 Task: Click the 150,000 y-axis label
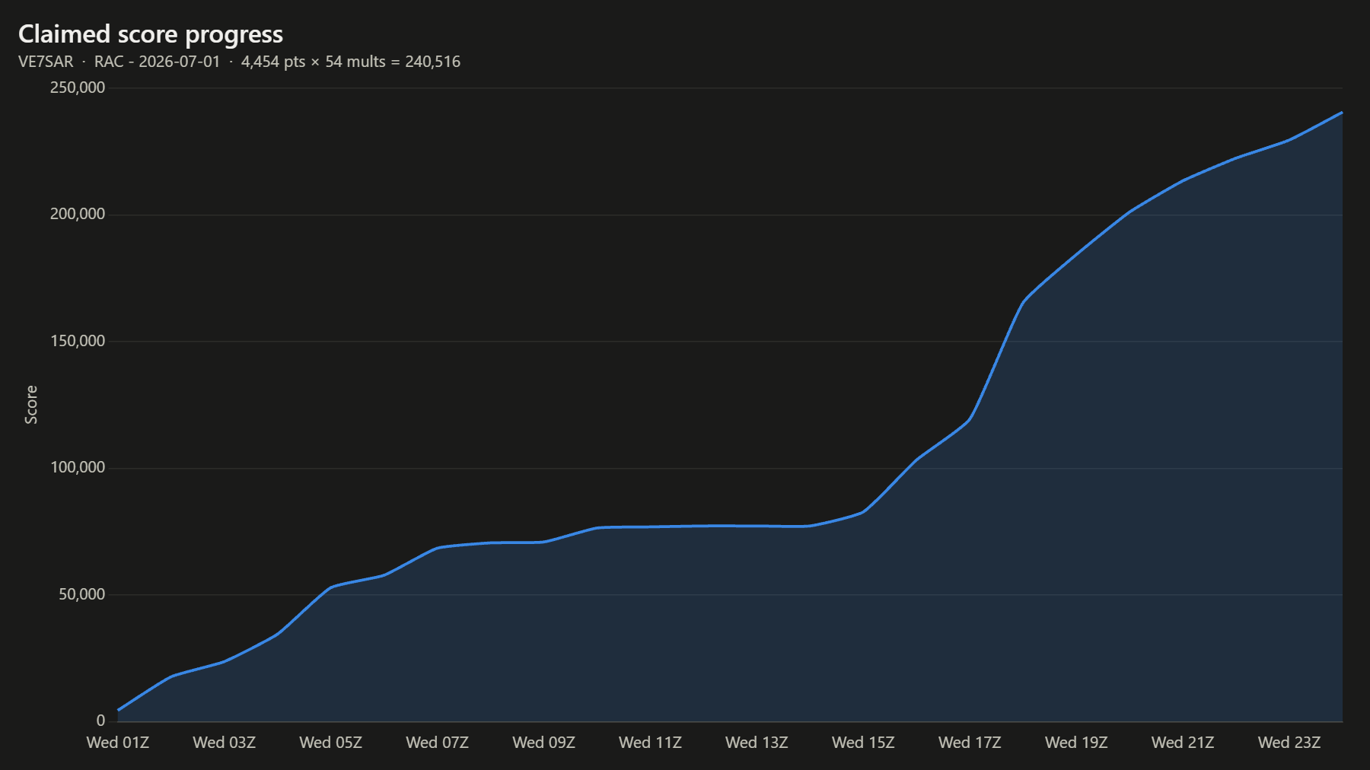[x=78, y=341]
